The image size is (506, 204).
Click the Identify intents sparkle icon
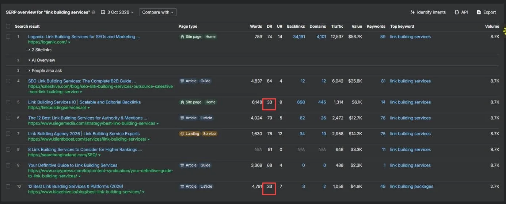[412, 12]
